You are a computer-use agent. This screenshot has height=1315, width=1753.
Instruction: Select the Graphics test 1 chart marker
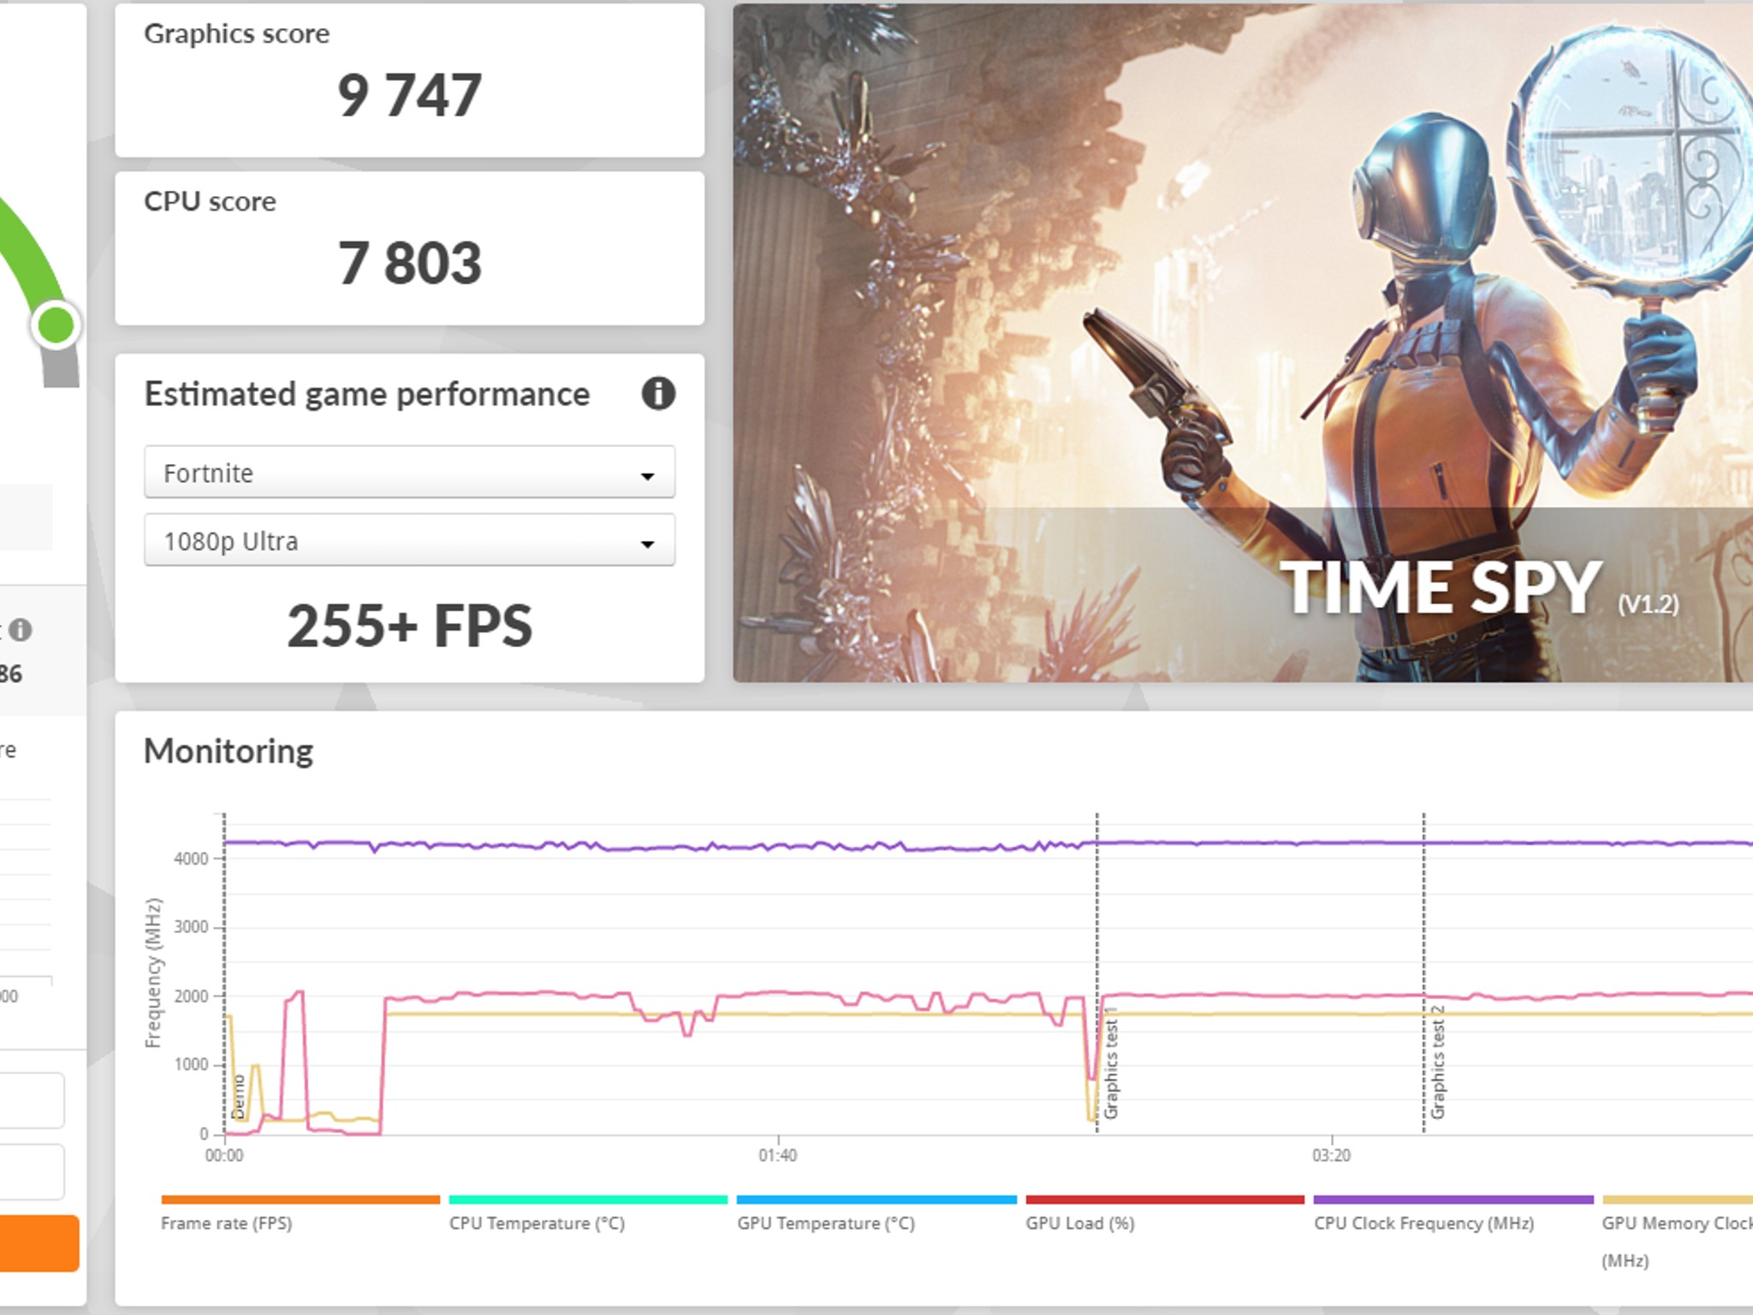coord(1111,1063)
